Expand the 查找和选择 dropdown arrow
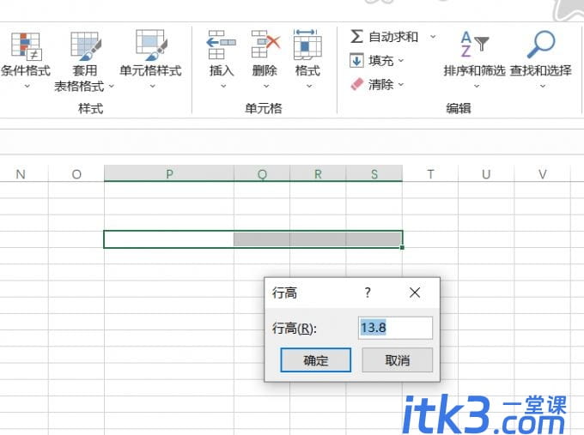The height and width of the screenshot is (435, 584). [543, 86]
